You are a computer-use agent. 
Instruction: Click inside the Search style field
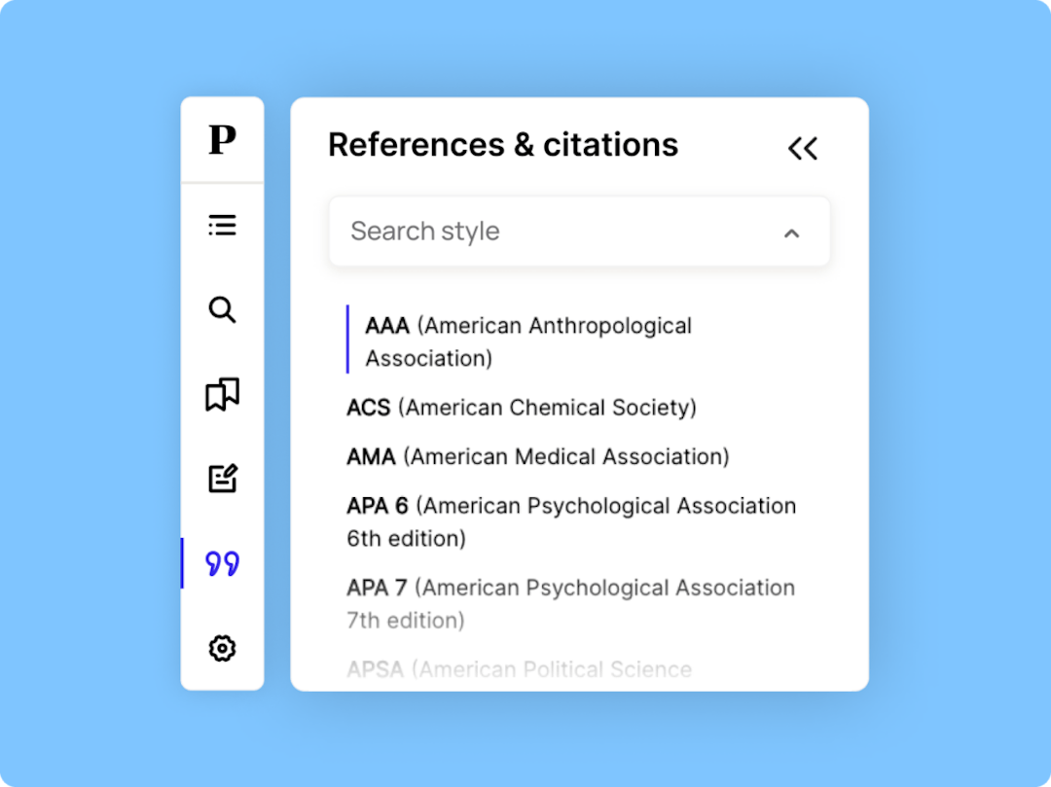(579, 232)
